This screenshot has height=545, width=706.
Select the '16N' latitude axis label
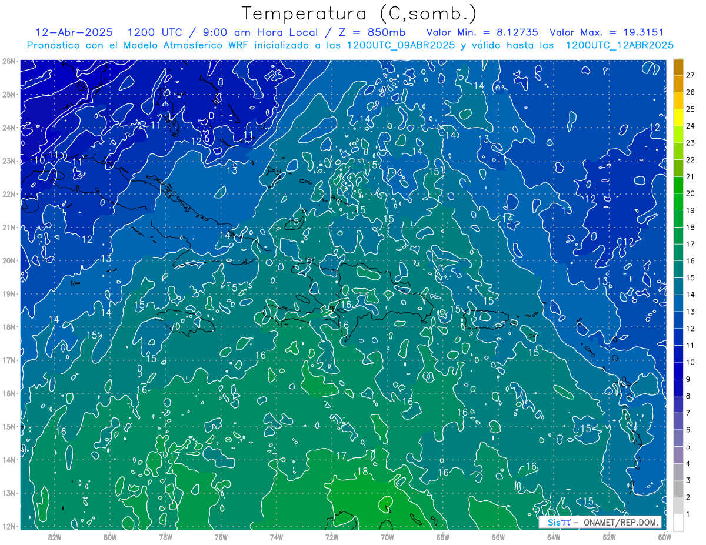click(8, 393)
